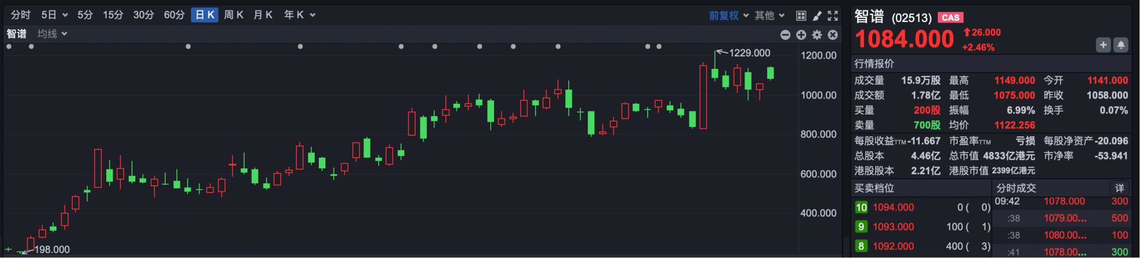Image resolution: width=1140 pixels, height=258 pixels.
Task: Click the 成交量 value 15.9万股
Action: 921,80
